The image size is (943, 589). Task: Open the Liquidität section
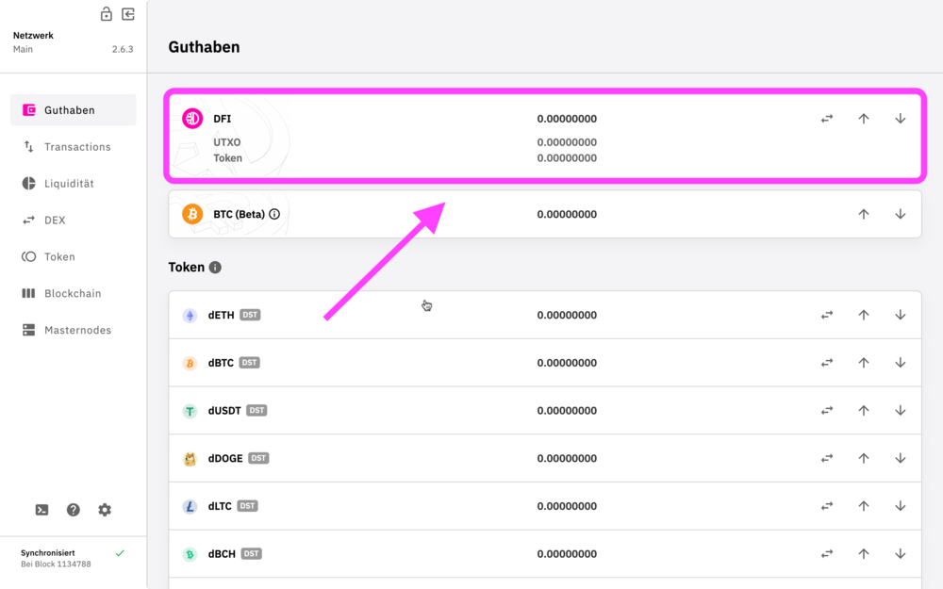coord(69,184)
